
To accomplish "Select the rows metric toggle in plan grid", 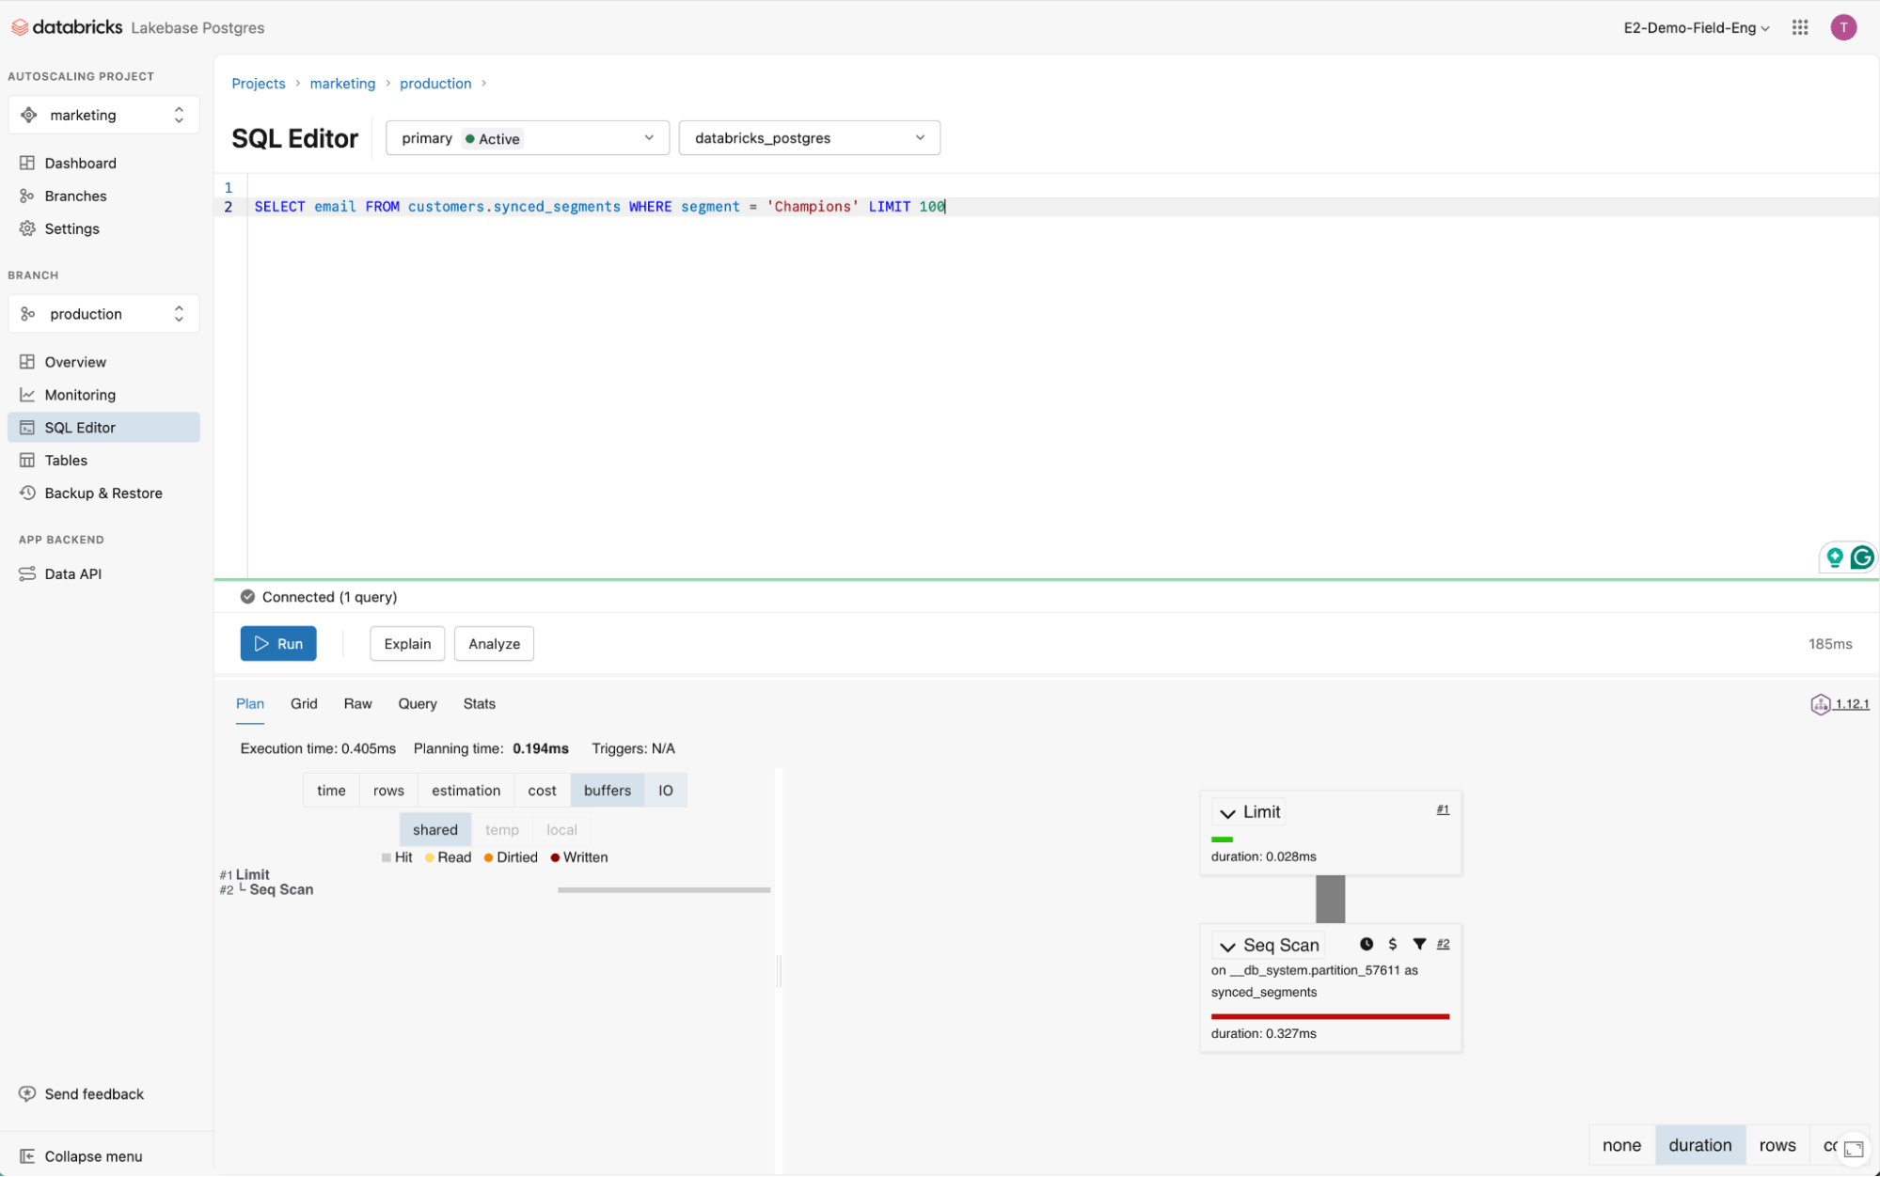I will pos(388,791).
